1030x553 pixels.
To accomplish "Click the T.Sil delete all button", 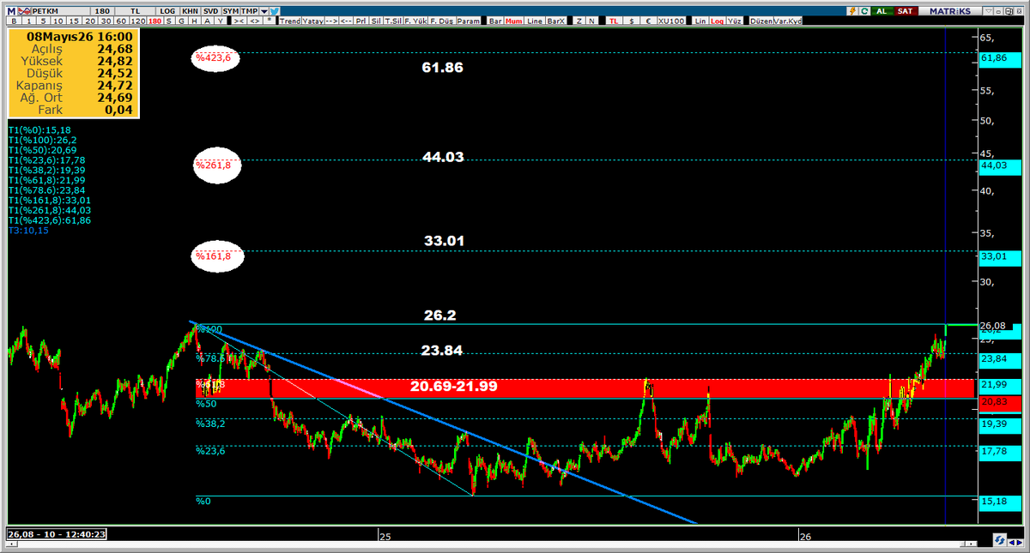I will pos(393,21).
